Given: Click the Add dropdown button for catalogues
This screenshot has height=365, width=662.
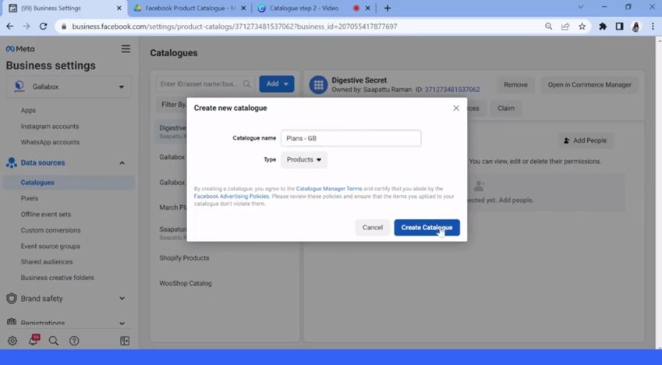Looking at the screenshot, I should coord(277,83).
